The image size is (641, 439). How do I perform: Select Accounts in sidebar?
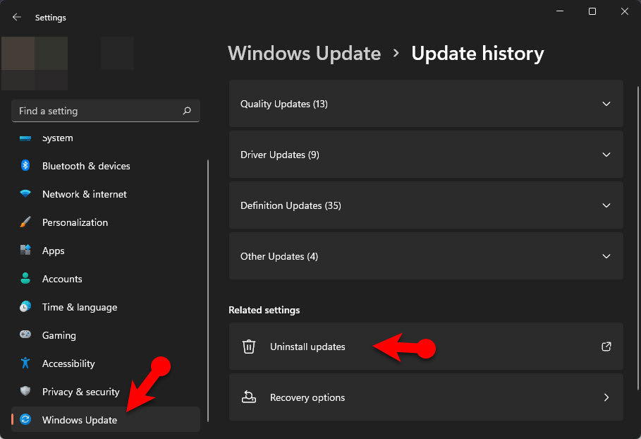[106, 279]
